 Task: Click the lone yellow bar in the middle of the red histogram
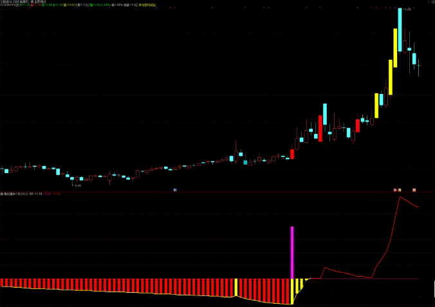pos(236,287)
